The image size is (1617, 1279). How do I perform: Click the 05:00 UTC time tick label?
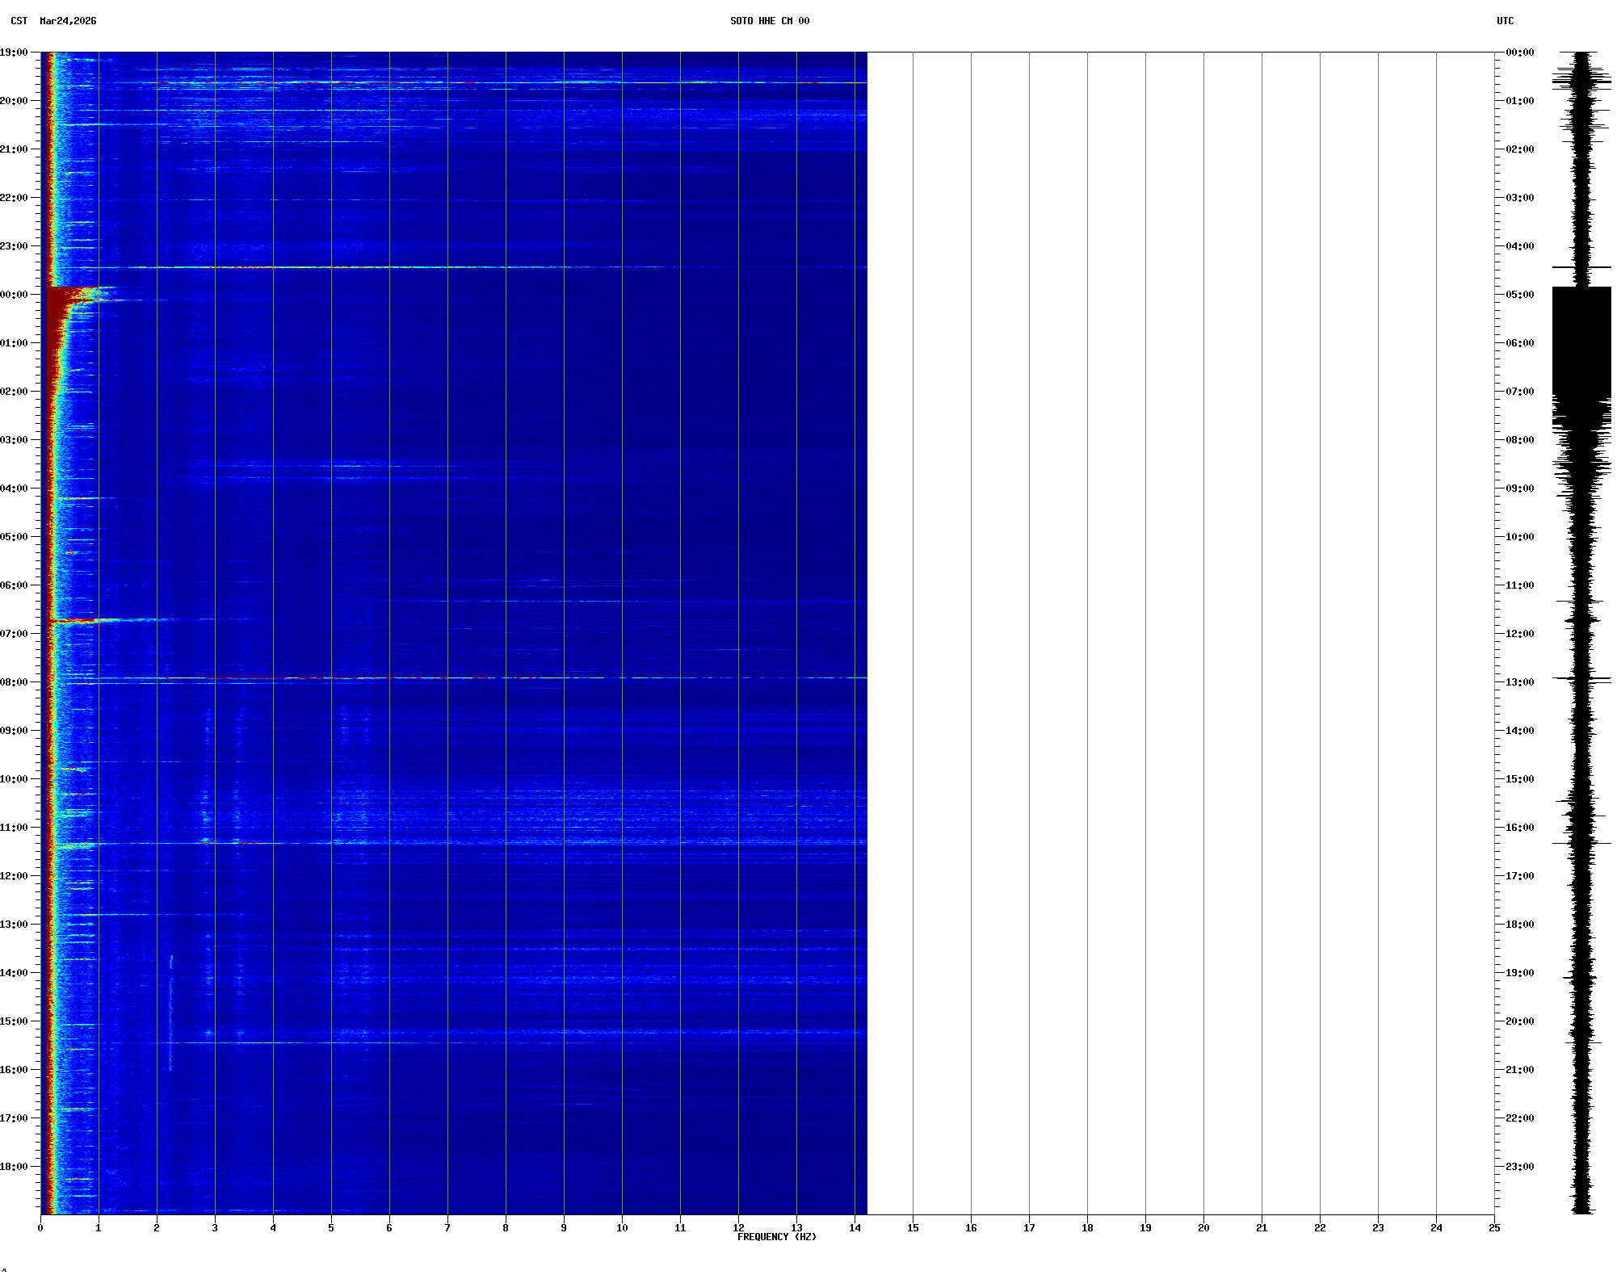click(x=1519, y=295)
